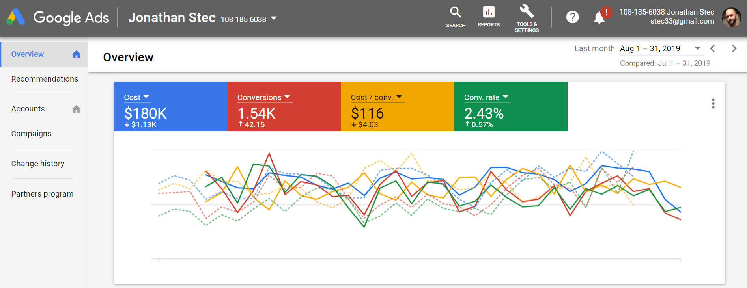Open Campaigns from the sidebar

[31, 134]
